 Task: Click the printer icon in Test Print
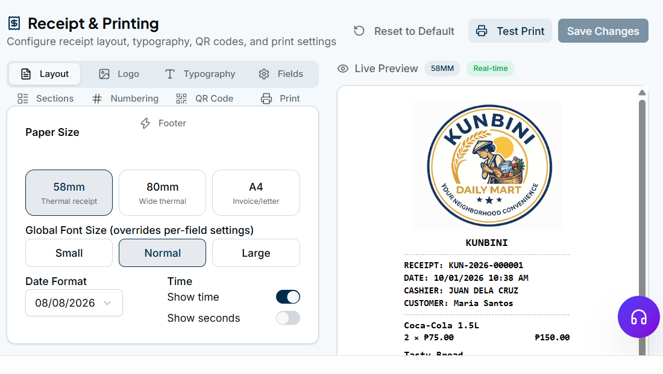pos(481,31)
